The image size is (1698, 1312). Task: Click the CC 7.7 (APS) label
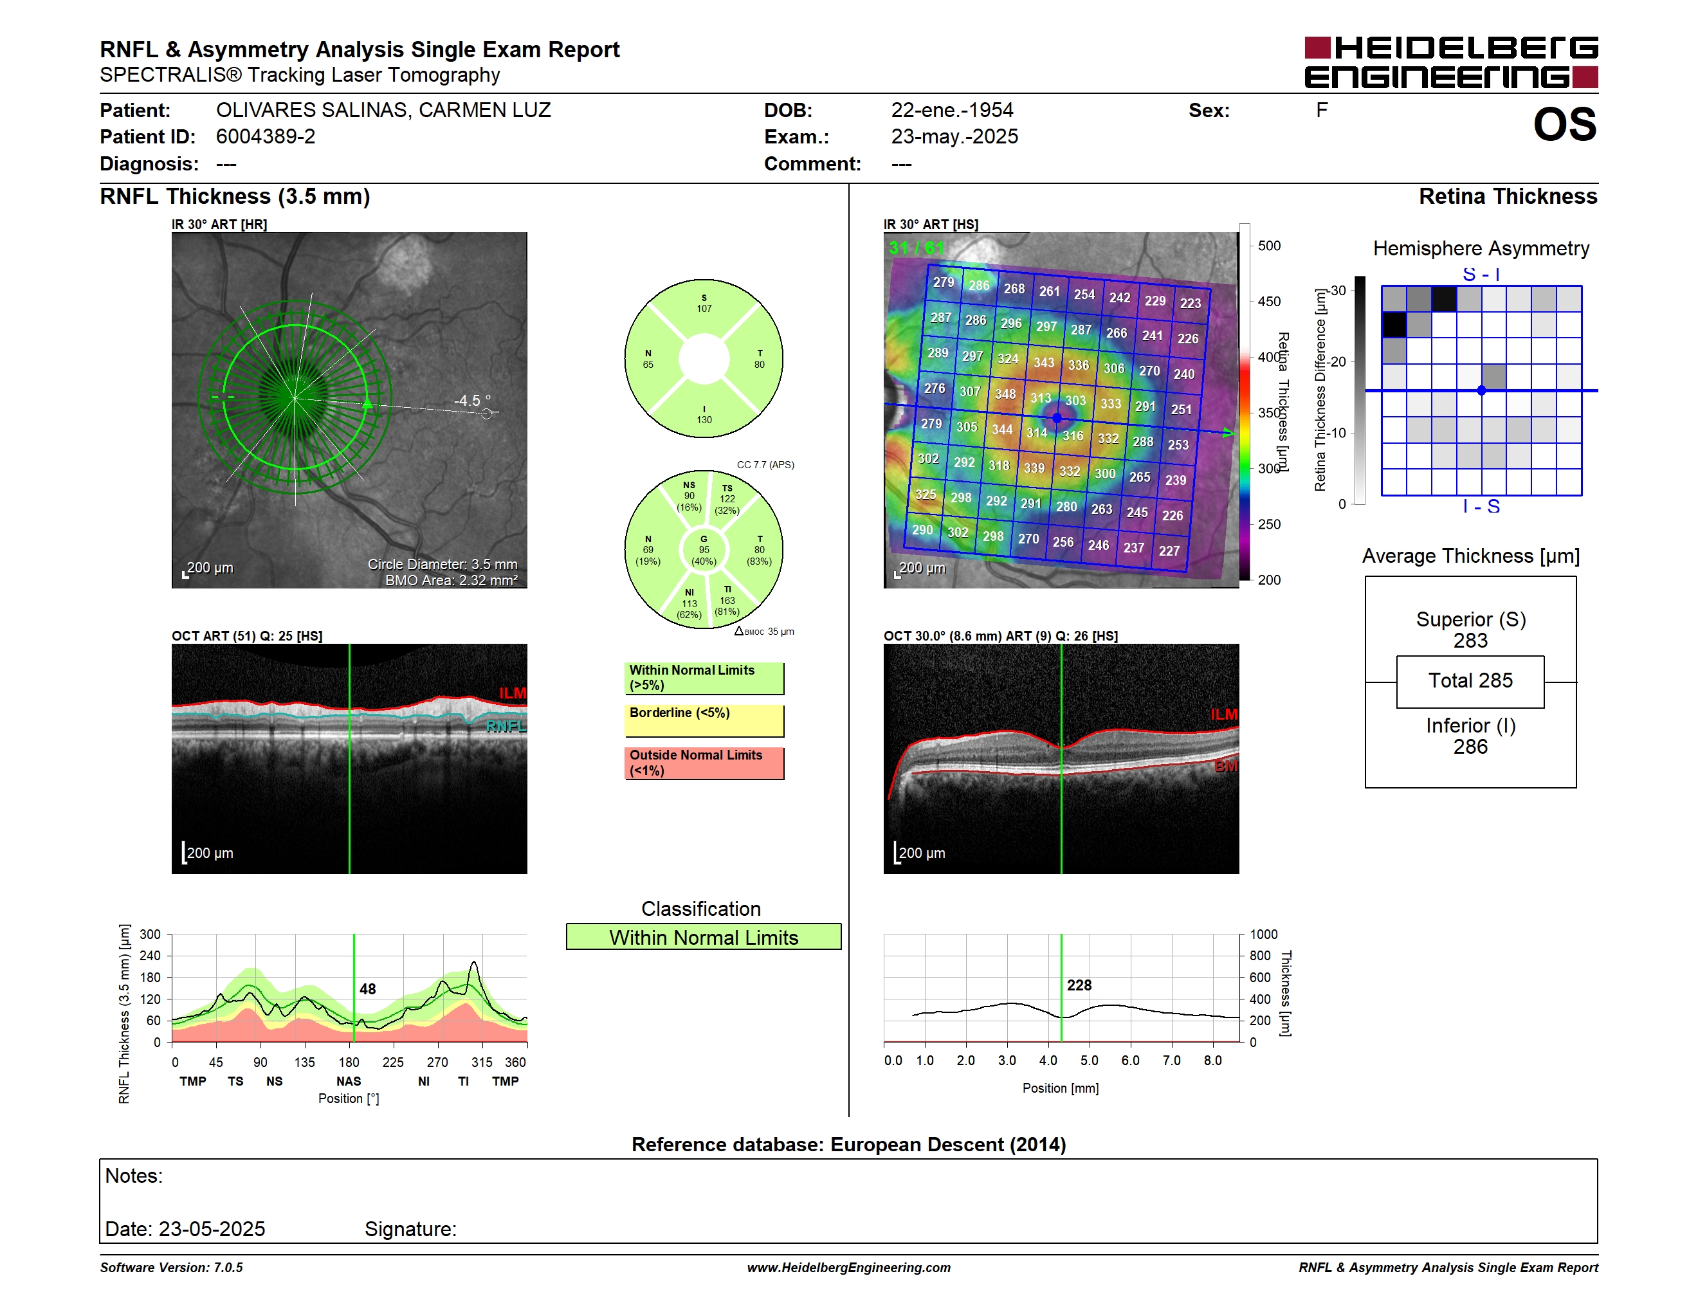coord(765,465)
